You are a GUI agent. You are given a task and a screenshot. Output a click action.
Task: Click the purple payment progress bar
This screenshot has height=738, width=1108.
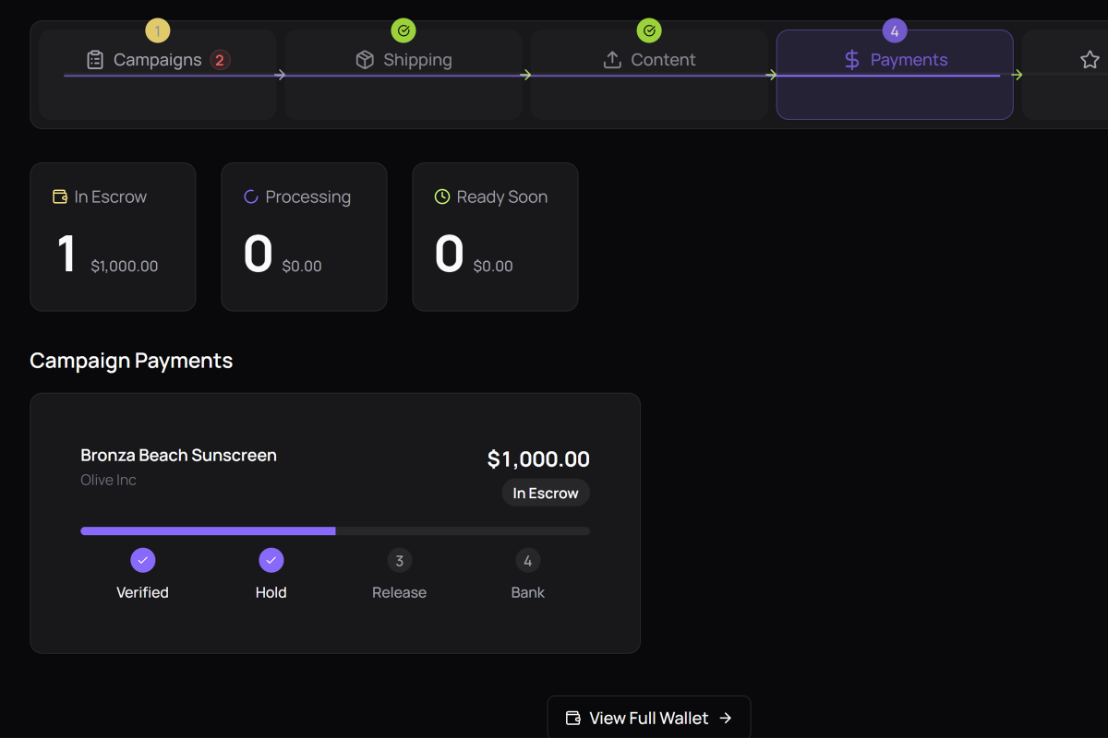208,530
